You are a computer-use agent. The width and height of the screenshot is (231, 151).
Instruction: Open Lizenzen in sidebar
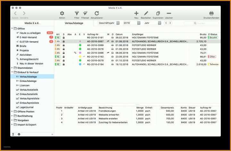(x=24, y=85)
